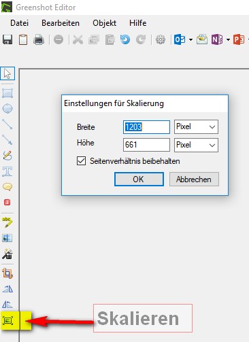Open the Höhe unit Pixel dropdown
Viewport: 249px width, 342px height.
pos(196,145)
